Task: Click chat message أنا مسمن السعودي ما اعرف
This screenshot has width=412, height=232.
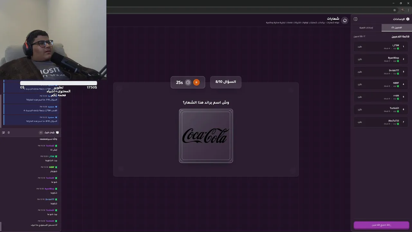Action: 44,225
